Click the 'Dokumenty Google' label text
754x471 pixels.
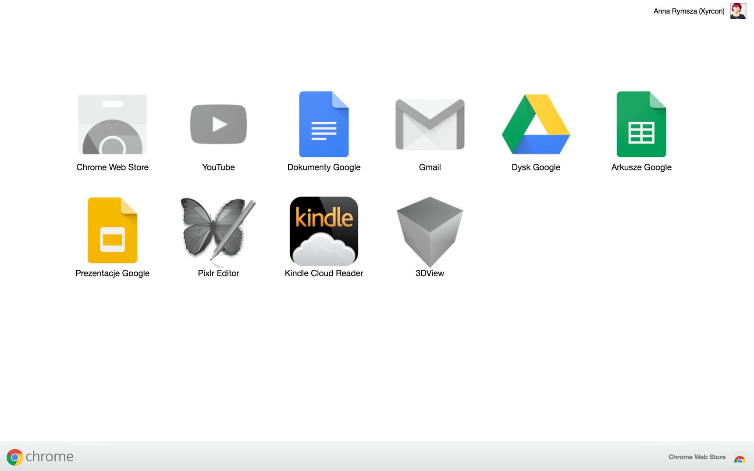[x=324, y=167]
